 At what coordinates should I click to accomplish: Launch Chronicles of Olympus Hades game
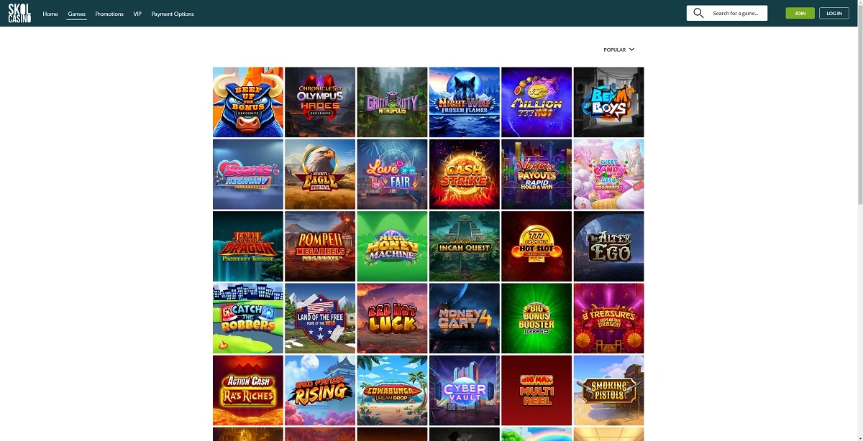pyautogui.click(x=320, y=102)
